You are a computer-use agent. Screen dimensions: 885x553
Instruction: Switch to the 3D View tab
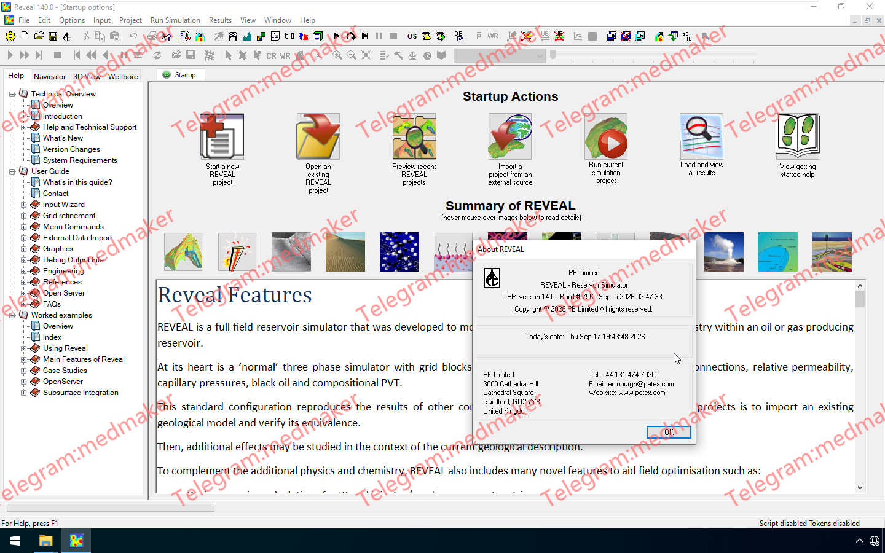[x=87, y=77]
